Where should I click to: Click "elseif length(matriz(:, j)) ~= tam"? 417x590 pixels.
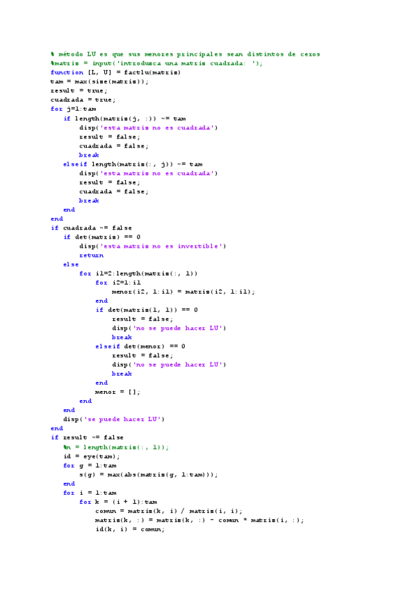133,164
